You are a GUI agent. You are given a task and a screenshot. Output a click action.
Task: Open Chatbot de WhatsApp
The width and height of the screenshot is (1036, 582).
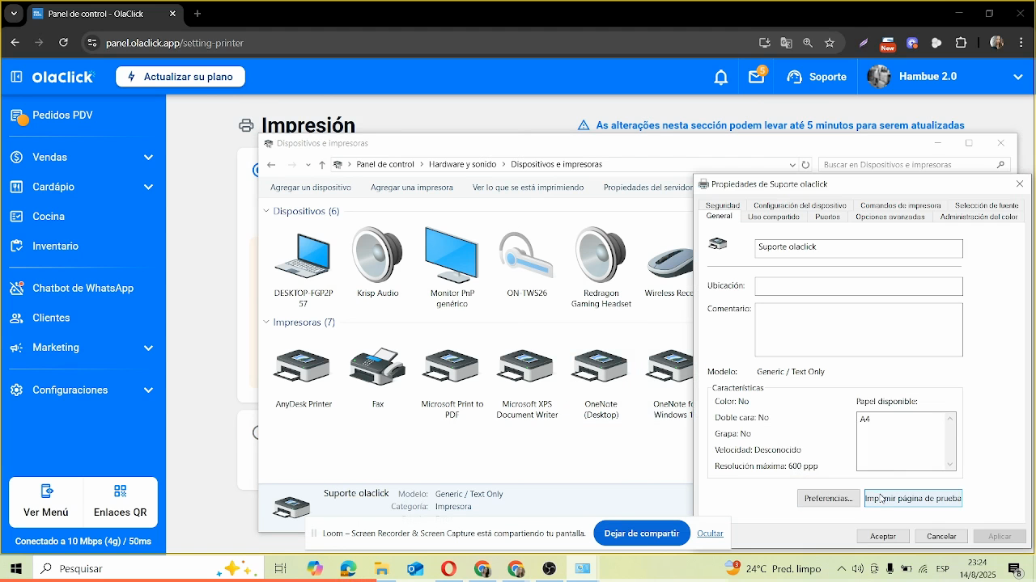coord(83,288)
